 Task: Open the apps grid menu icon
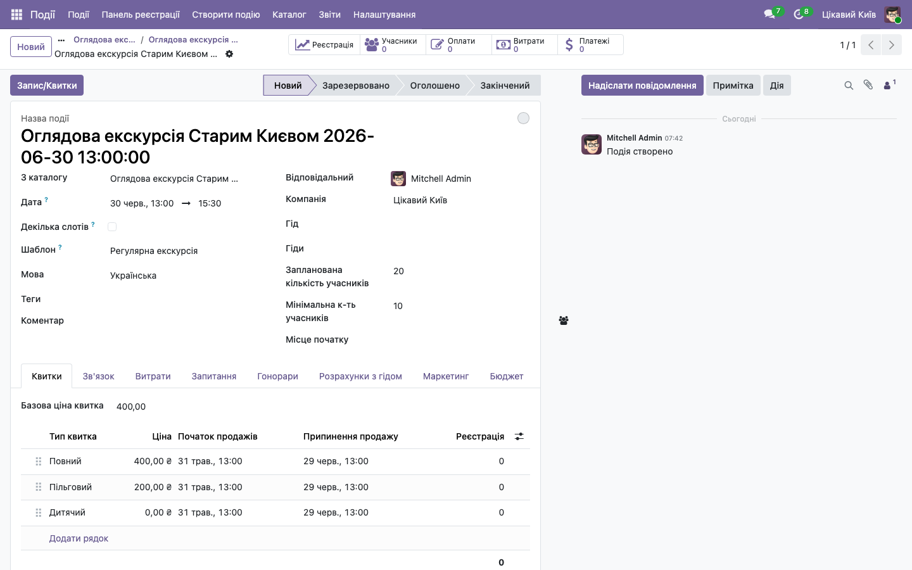17,14
